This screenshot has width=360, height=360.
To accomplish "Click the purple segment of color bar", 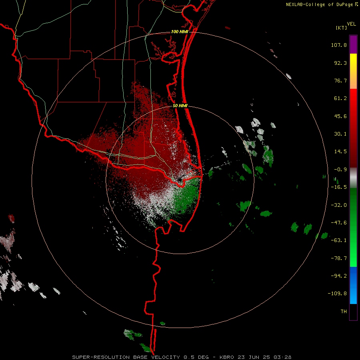I will coord(353,45).
